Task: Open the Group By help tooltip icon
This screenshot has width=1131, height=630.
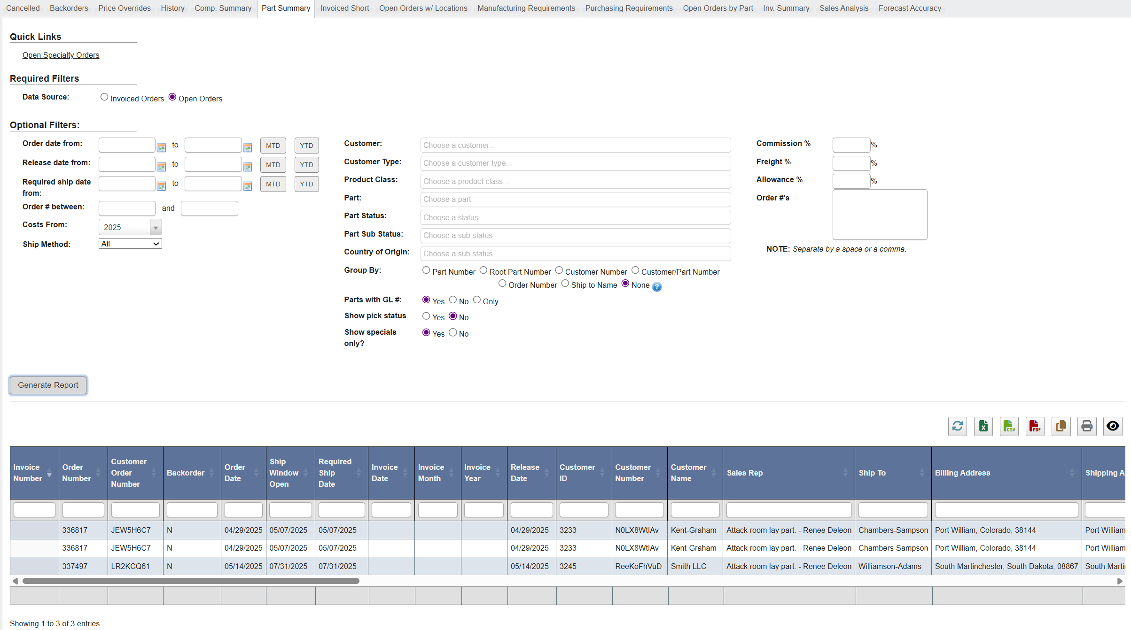Action: (x=657, y=287)
